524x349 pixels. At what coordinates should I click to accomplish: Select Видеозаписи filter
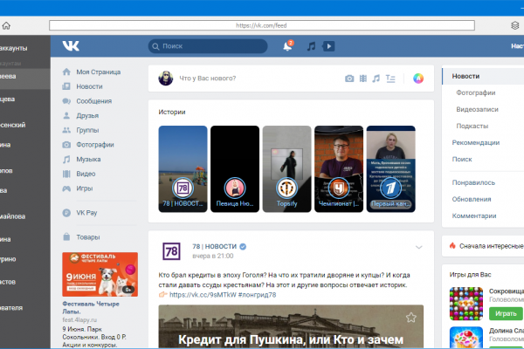pyautogui.click(x=477, y=110)
